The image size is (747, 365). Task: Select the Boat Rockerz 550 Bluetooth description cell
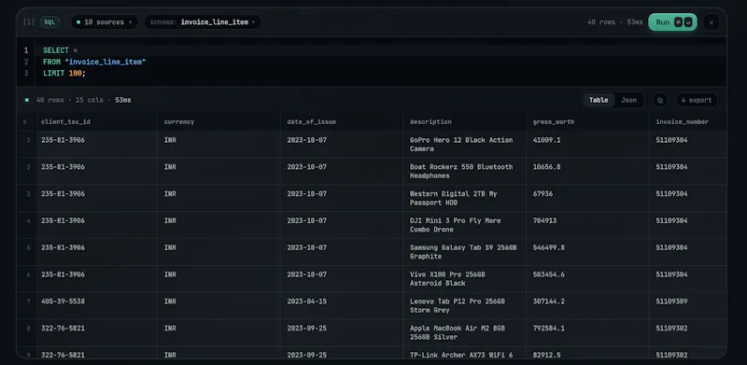[464, 171]
